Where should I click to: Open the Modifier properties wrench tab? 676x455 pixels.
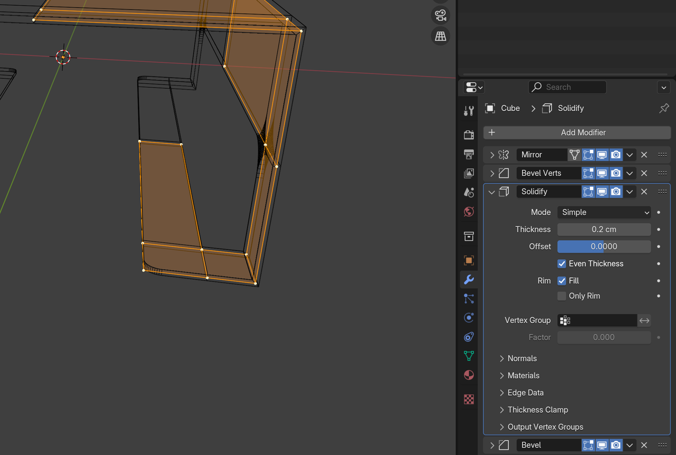point(468,280)
